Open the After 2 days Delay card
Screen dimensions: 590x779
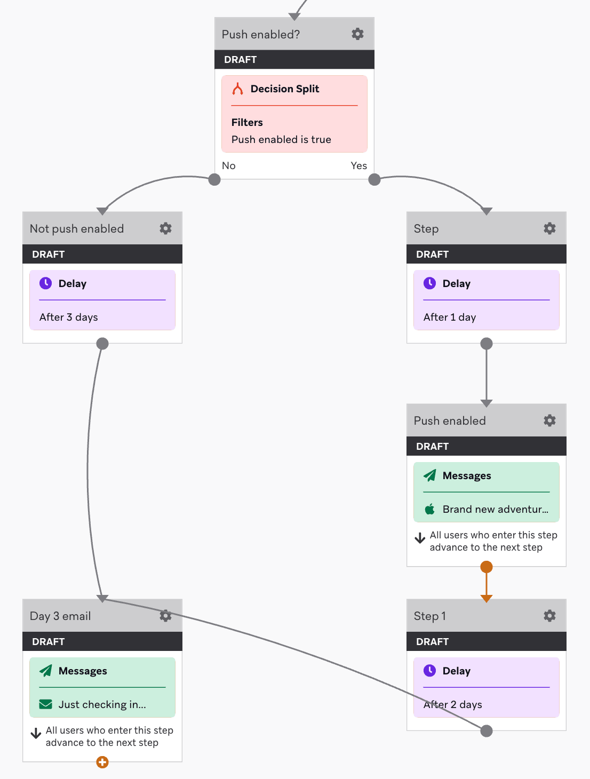(487, 687)
